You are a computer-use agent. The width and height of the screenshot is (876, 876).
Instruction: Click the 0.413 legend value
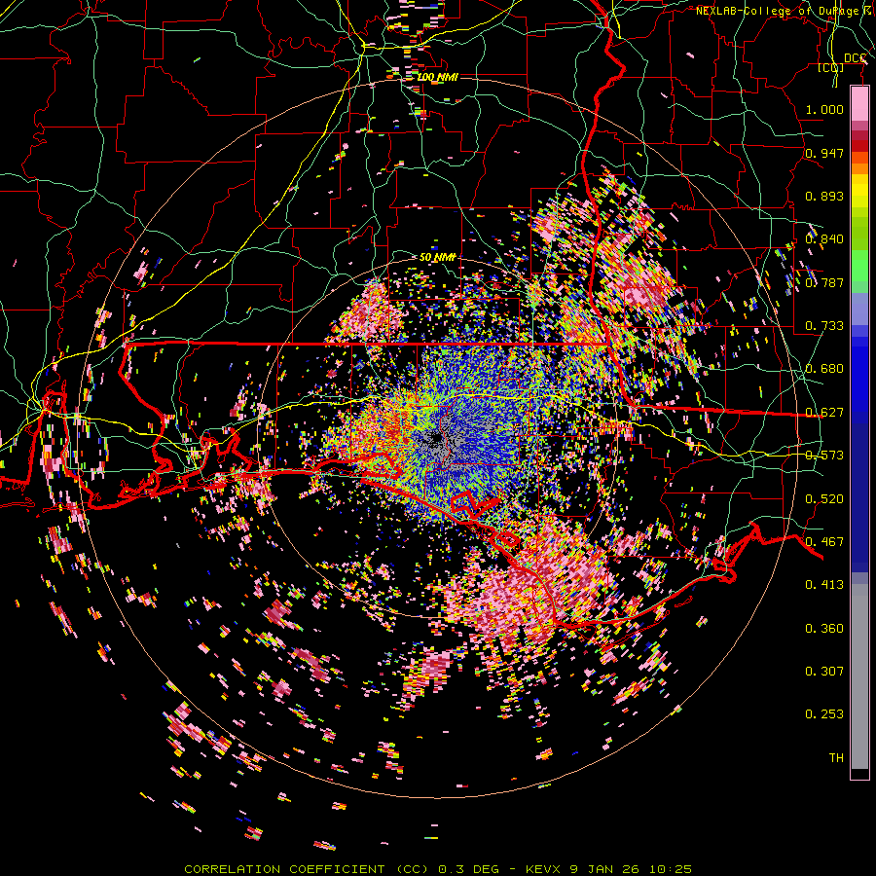click(824, 585)
